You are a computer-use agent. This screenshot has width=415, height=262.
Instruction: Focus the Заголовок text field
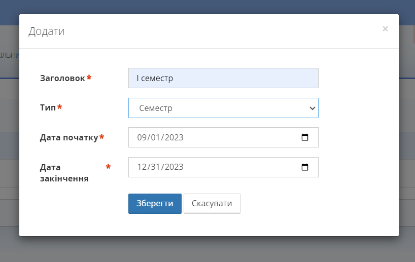[223, 79]
